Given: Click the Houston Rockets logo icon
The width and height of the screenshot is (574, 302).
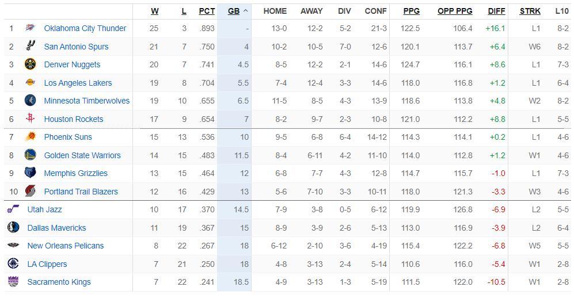Looking at the screenshot, I should [31, 119].
